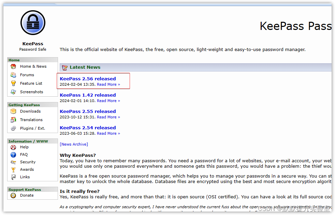Image resolution: width=335 pixels, height=215 pixels.
Task: Open the Downloads page
Action: click(x=30, y=111)
